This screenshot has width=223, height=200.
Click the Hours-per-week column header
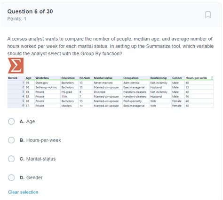[x=196, y=78]
